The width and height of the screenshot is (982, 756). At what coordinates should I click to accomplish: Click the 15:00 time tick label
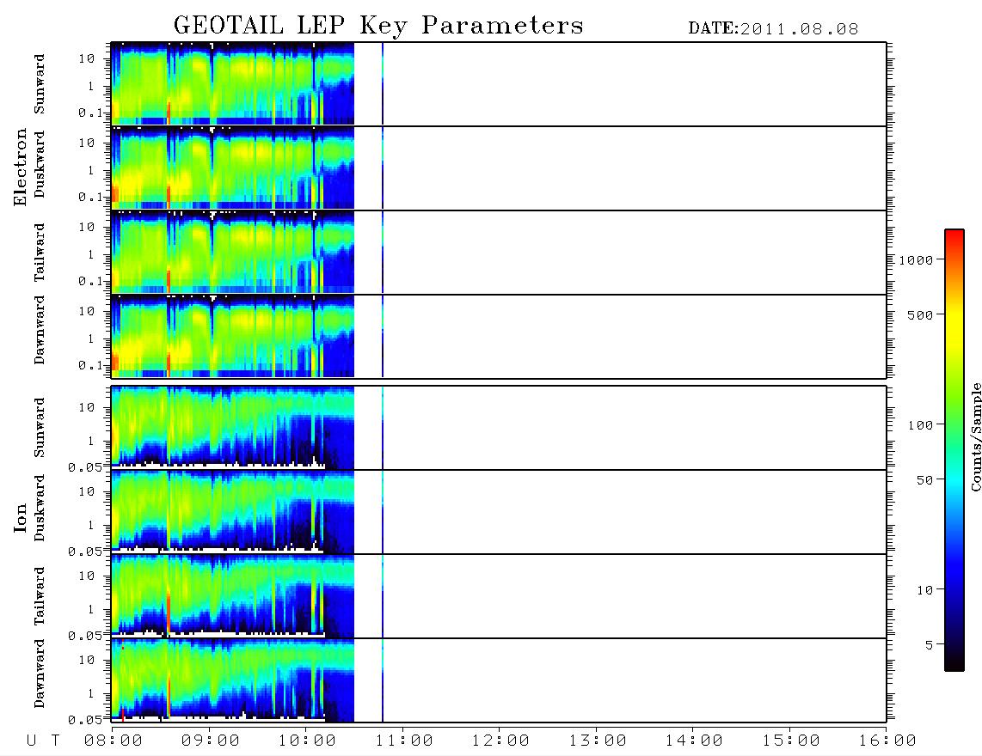[790, 741]
